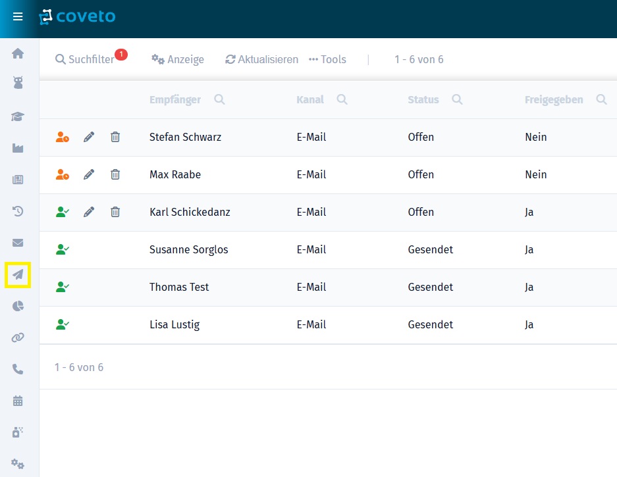Select recipient name Thomas Test
Image resolution: width=617 pixels, height=477 pixels.
pos(179,287)
